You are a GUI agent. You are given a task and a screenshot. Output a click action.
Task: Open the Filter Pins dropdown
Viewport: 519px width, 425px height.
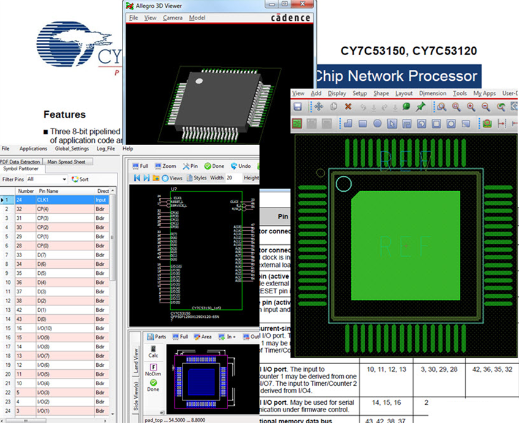[47, 179]
